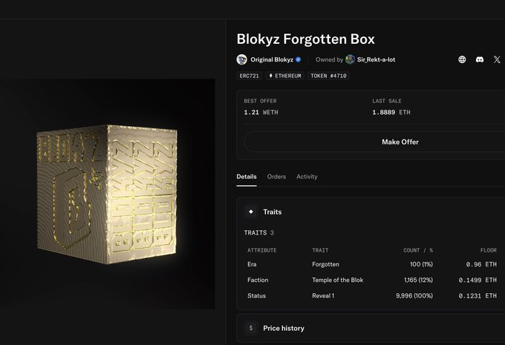
Task: Click the BEST OFFER label
Action: coord(260,101)
